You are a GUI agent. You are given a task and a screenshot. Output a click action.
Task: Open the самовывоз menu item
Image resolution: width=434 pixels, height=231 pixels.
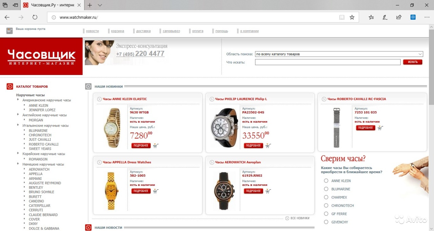171,31
